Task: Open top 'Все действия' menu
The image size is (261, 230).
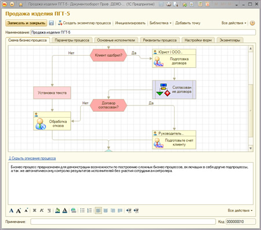Action: pos(234,23)
